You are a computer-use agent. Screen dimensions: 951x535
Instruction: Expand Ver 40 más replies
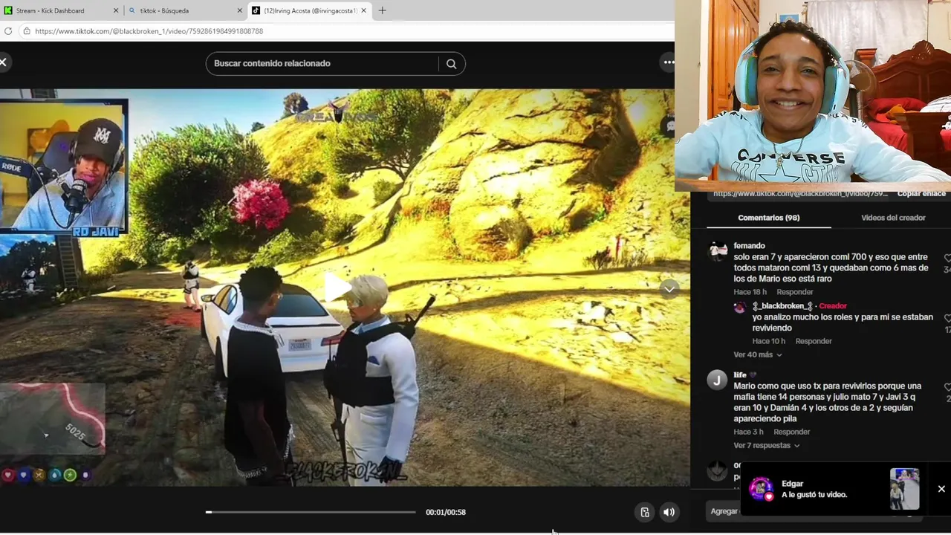pos(757,355)
